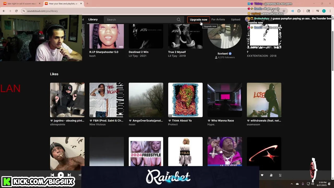Unlike 'jugnino - abusing pint...' via heart
The image size is (334, 188).
[51, 121]
